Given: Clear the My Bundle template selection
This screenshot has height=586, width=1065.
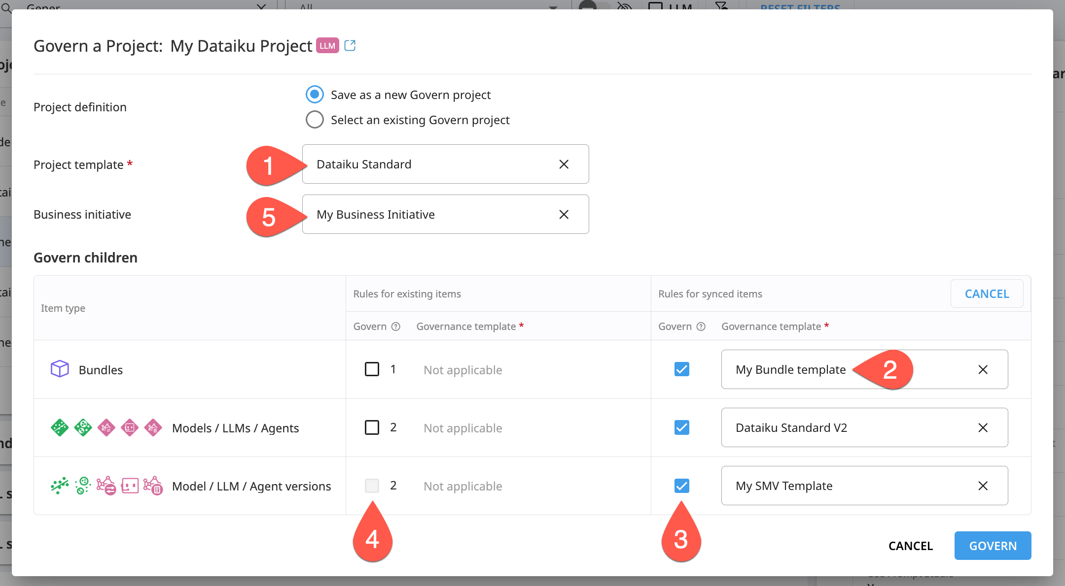Looking at the screenshot, I should (x=983, y=370).
